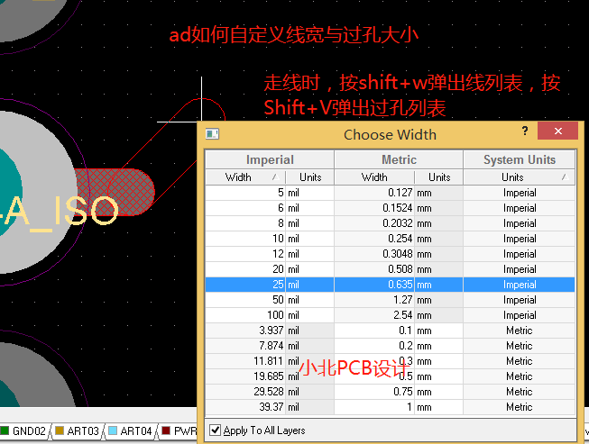Click the 0.2032 mm metric cell
The image size is (589, 444).
[x=374, y=223]
